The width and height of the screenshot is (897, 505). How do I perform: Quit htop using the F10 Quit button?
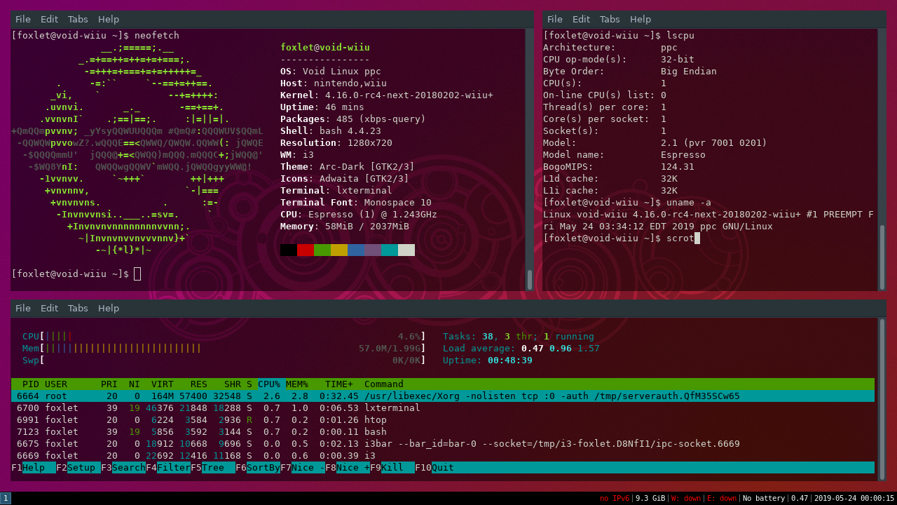(x=434, y=468)
